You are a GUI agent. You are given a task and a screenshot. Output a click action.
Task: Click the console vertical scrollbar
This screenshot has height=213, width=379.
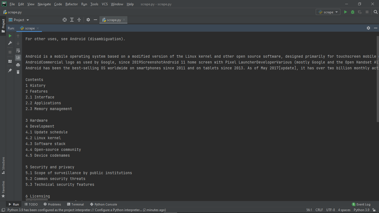(x=378, y=79)
